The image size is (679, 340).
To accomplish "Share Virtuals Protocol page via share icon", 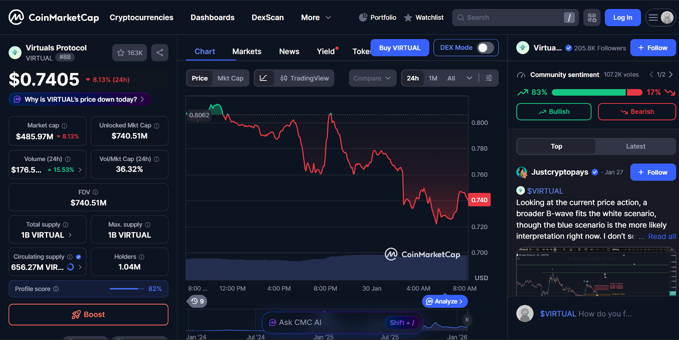I will (x=160, y=53).
